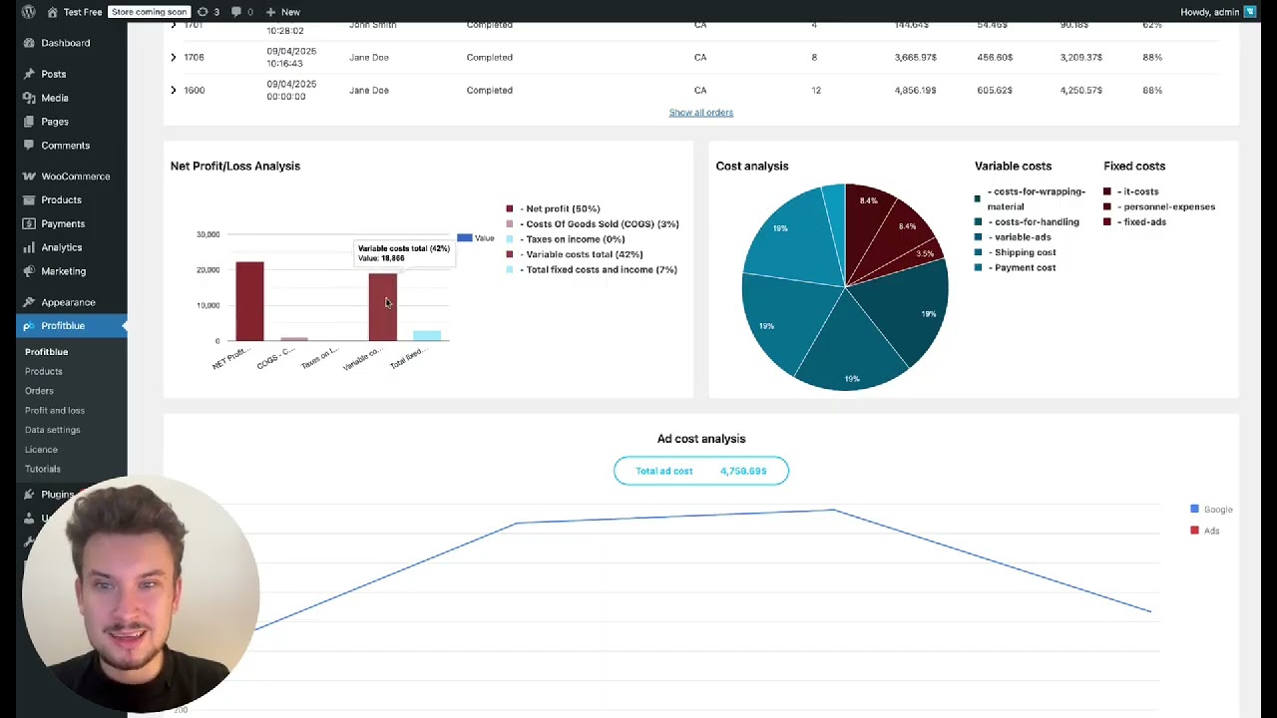Click the WooCommerce icon in sidebar
1277x718 pixels.
coord(31,177)
